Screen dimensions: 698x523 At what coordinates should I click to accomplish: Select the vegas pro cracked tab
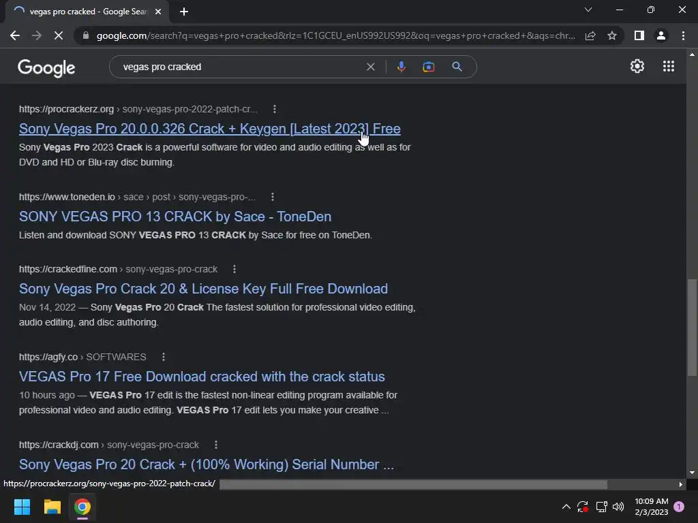click(87, 12)
